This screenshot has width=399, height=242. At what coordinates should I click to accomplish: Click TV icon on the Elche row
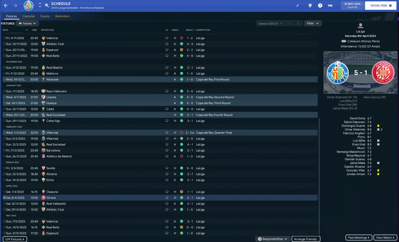tap(167, 180)
